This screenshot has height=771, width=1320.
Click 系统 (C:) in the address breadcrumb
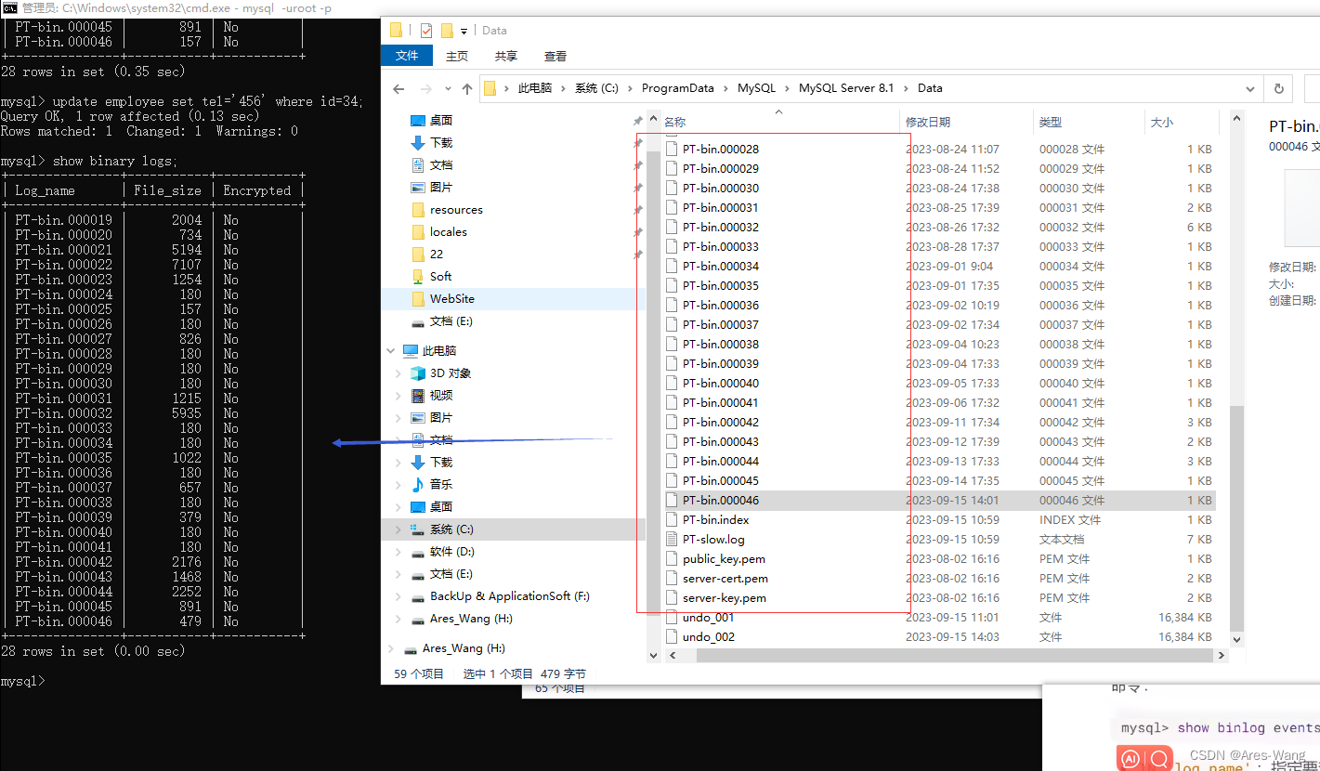pyautogui.click(x=596, y=88)
